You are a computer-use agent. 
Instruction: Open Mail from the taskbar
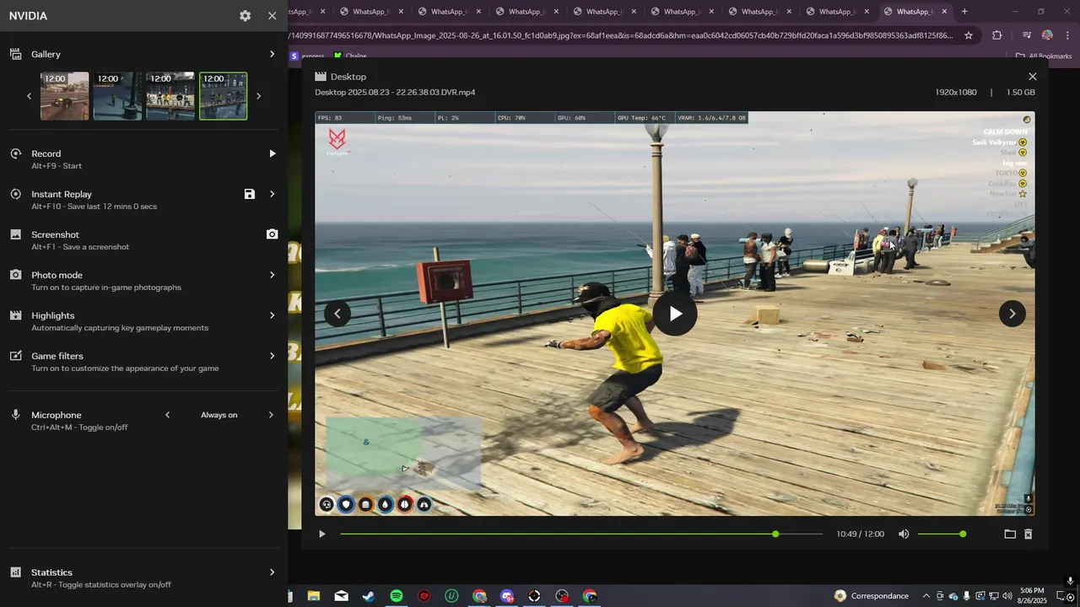(x=341, y=596)
